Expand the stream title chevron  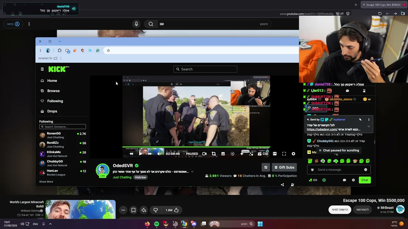pyautogui.click(x=192, y=172)
